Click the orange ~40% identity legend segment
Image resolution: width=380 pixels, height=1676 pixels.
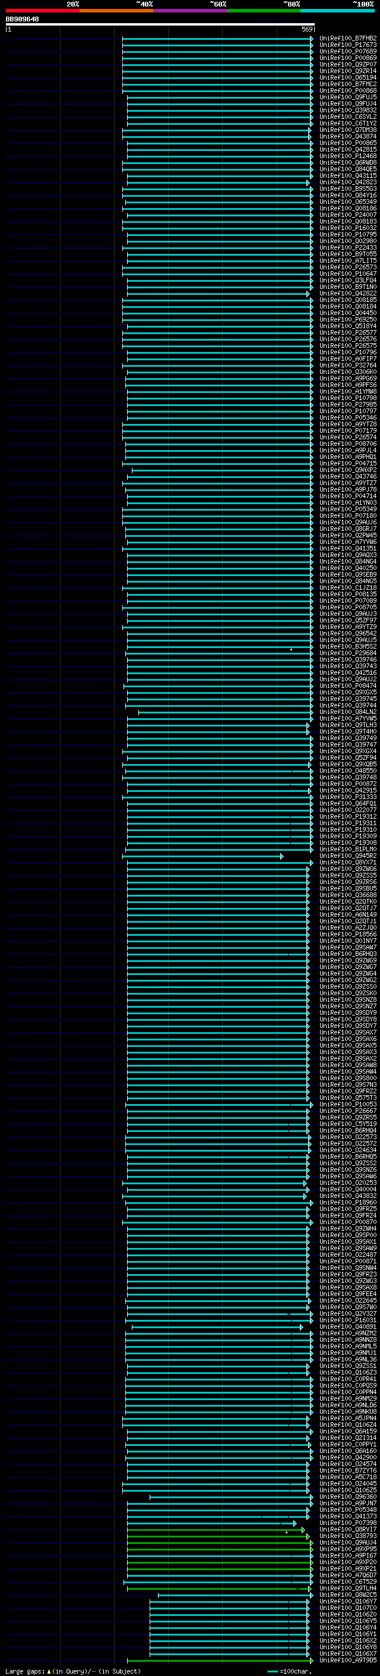[116, 11]
